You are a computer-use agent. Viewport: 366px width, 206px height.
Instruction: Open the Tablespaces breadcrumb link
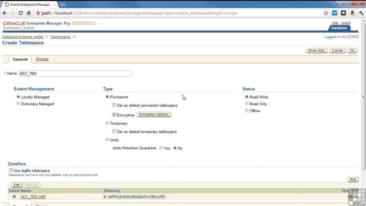(61, 37)
